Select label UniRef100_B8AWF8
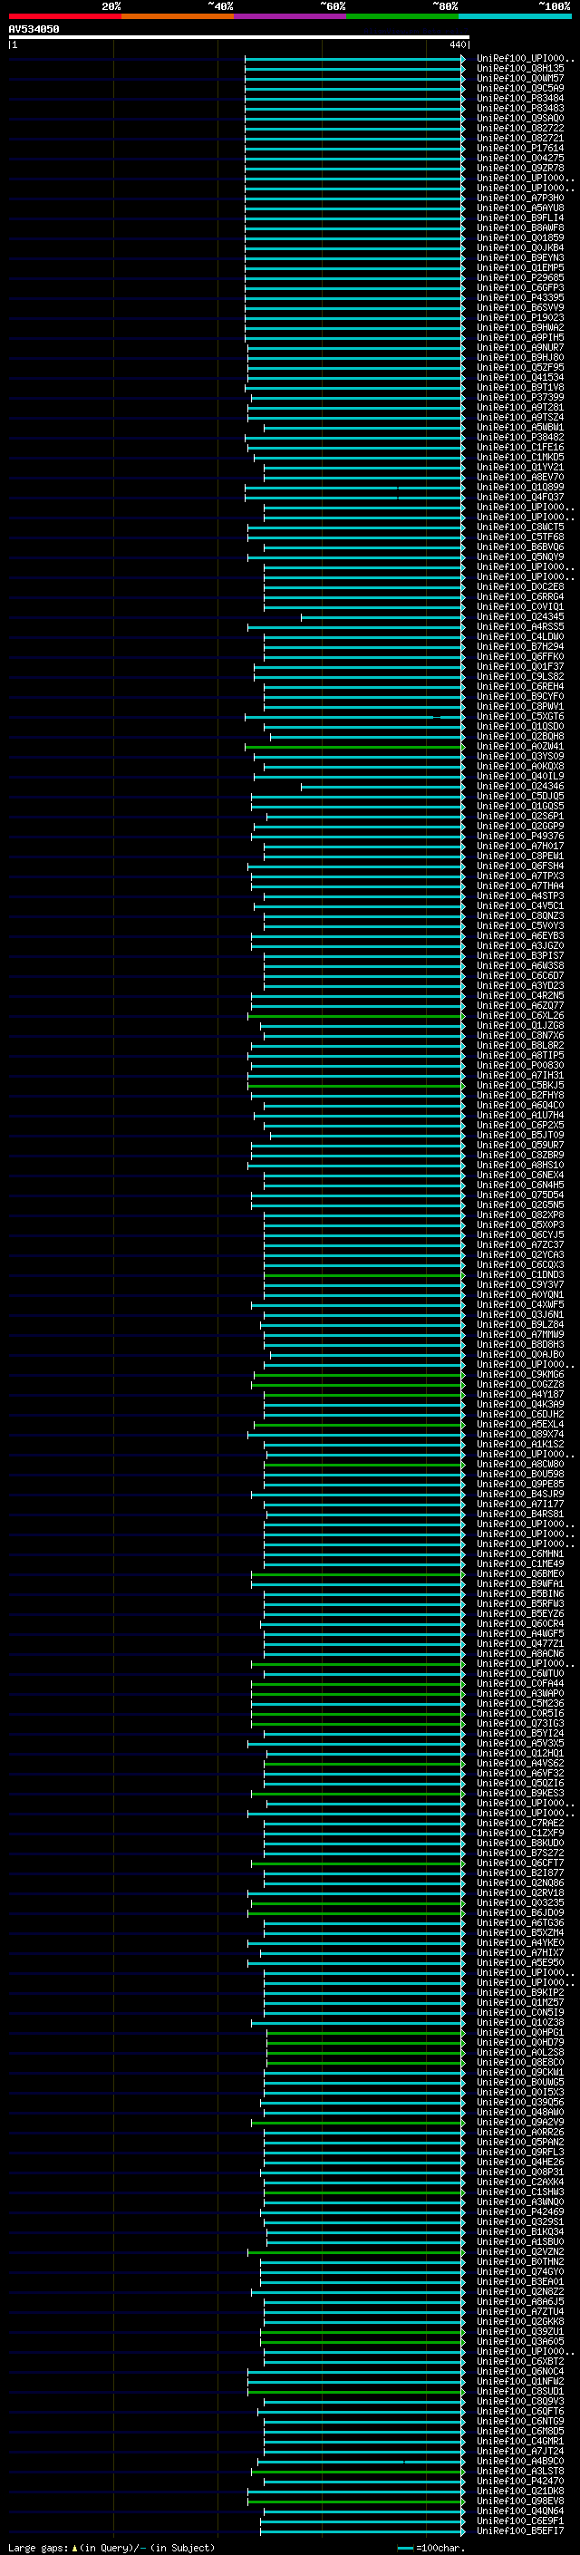 pyautogui.click(x=519, y=228)
